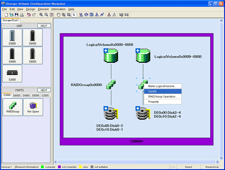The width and height of the screenshot is (225, 170).
Task: Expand the DE0x00:Disk3-4 disk group plus
Action: tap(138, 109)
